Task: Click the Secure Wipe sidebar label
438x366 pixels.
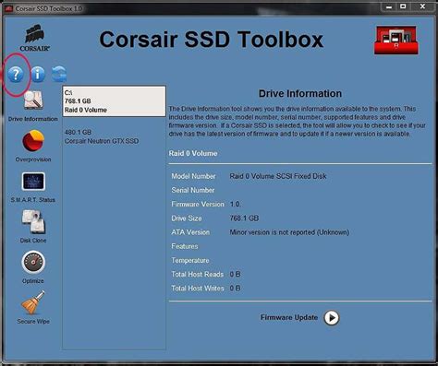Action: (x=33, y=322)
